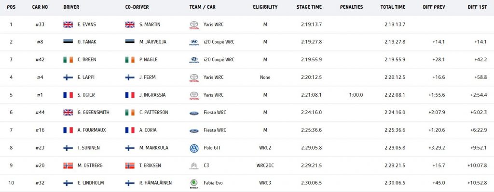Click the Toyota logo in E. Evans row
This screenshot has height=192, width=494.
click(x=194, y=25)
